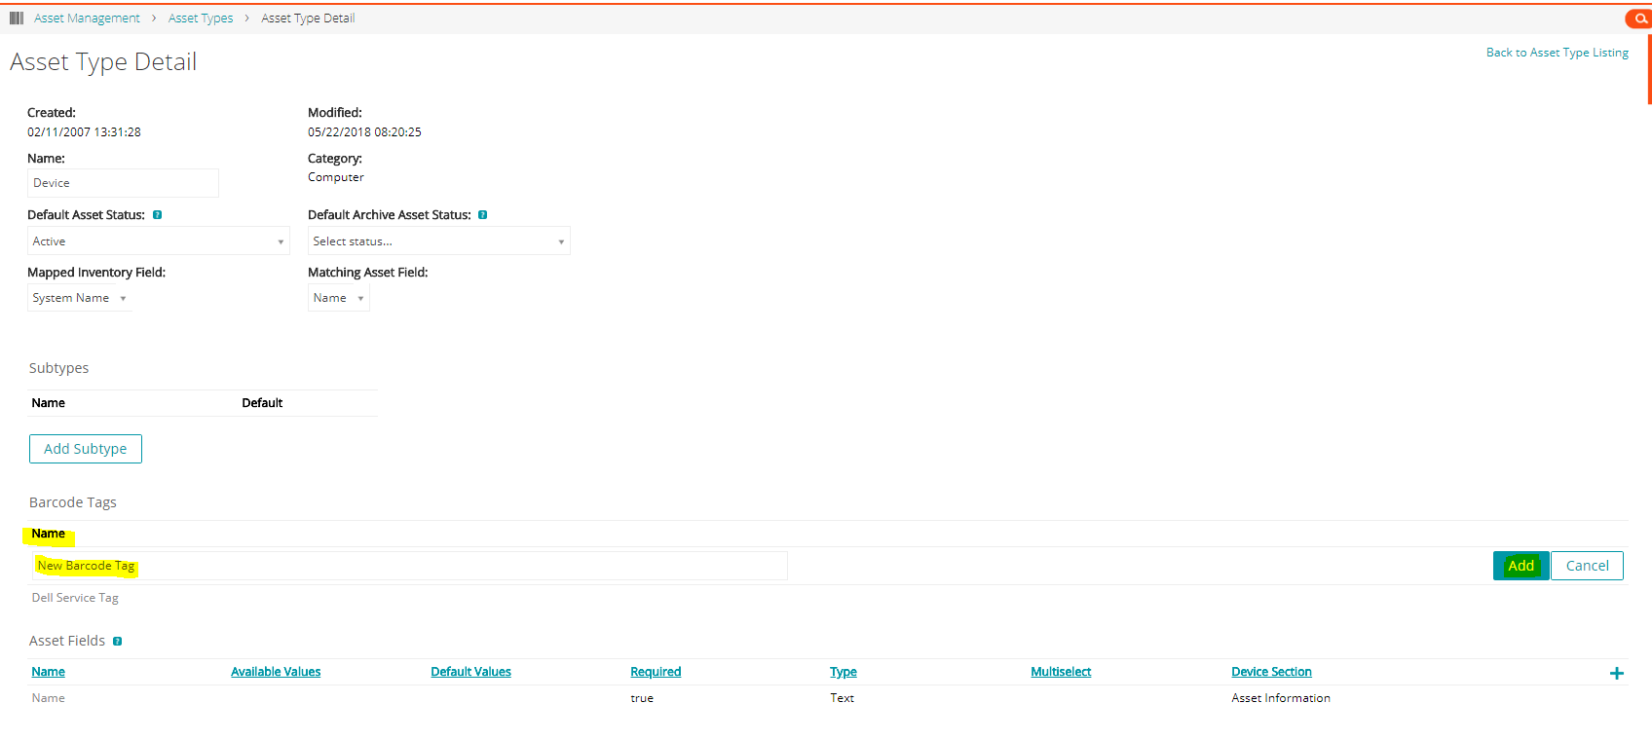1652x740 pixels.
Task: Sort by Default Values column
Action: (x=471, y=672)
